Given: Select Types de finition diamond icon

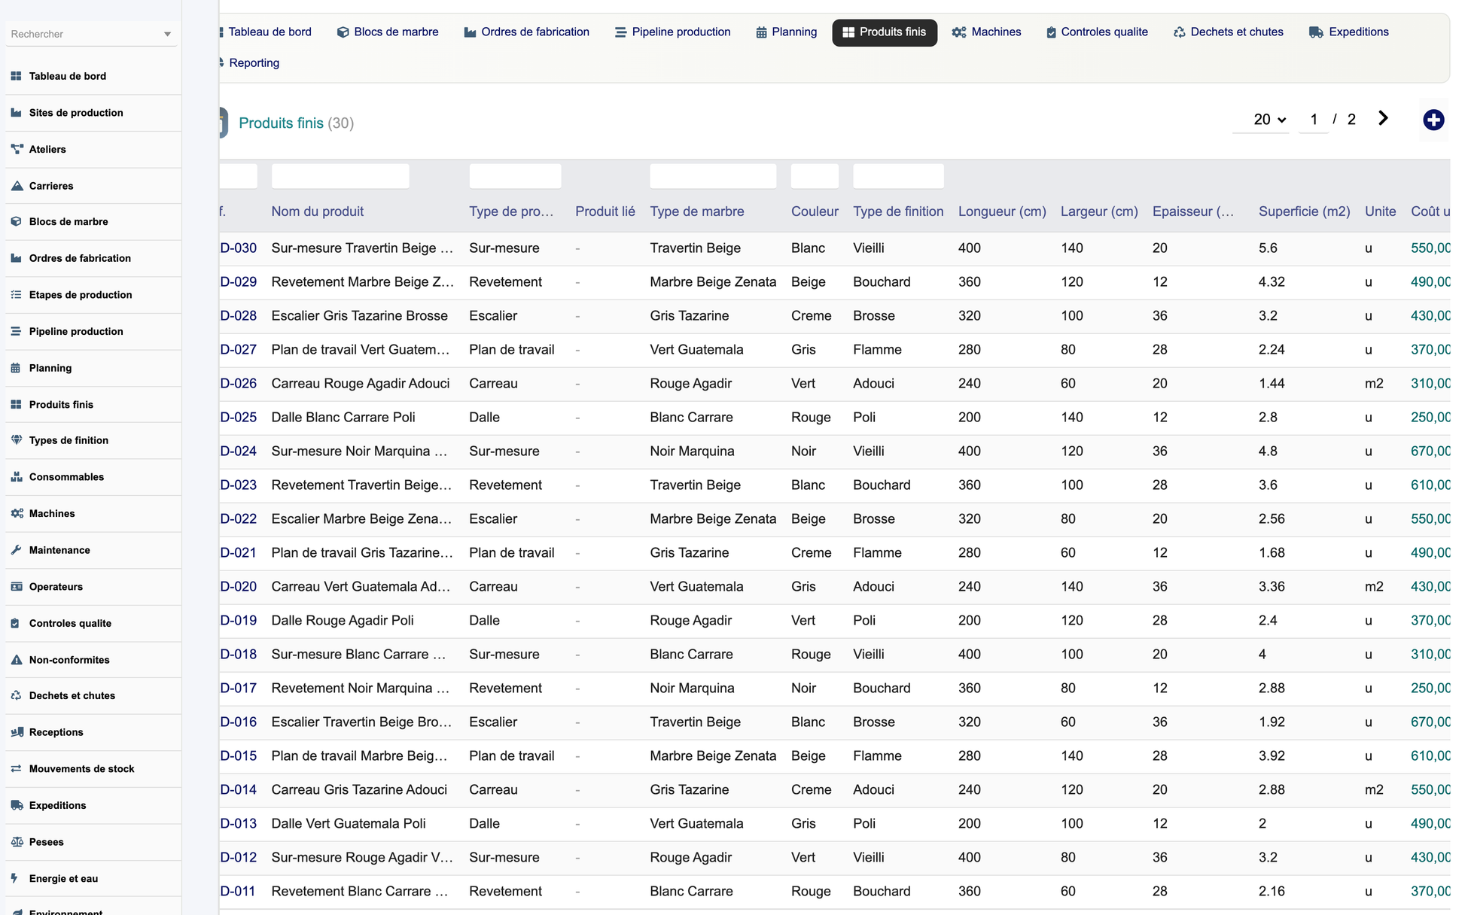Looking at the screenshot, I should [x=17, y=440].
